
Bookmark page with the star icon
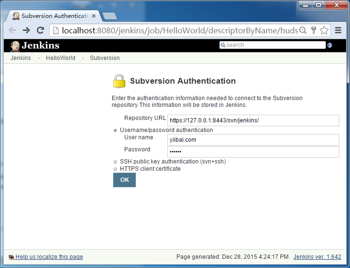pos(324,30)
